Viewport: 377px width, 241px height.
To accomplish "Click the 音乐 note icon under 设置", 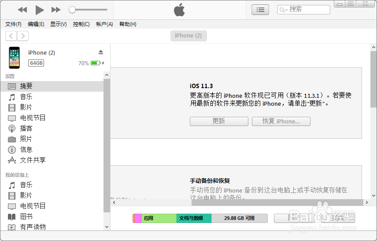I will point(12,97).
